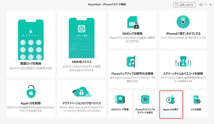Select スクリーンタイムのパスコードを解除 title
The height and width of the screenshot is (124, 214).
coord(183,74)
